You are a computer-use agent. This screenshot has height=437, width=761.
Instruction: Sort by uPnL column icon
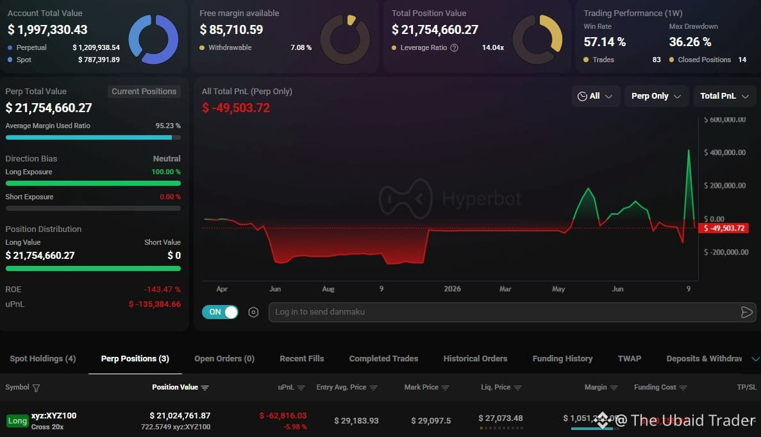click(301, 388)
